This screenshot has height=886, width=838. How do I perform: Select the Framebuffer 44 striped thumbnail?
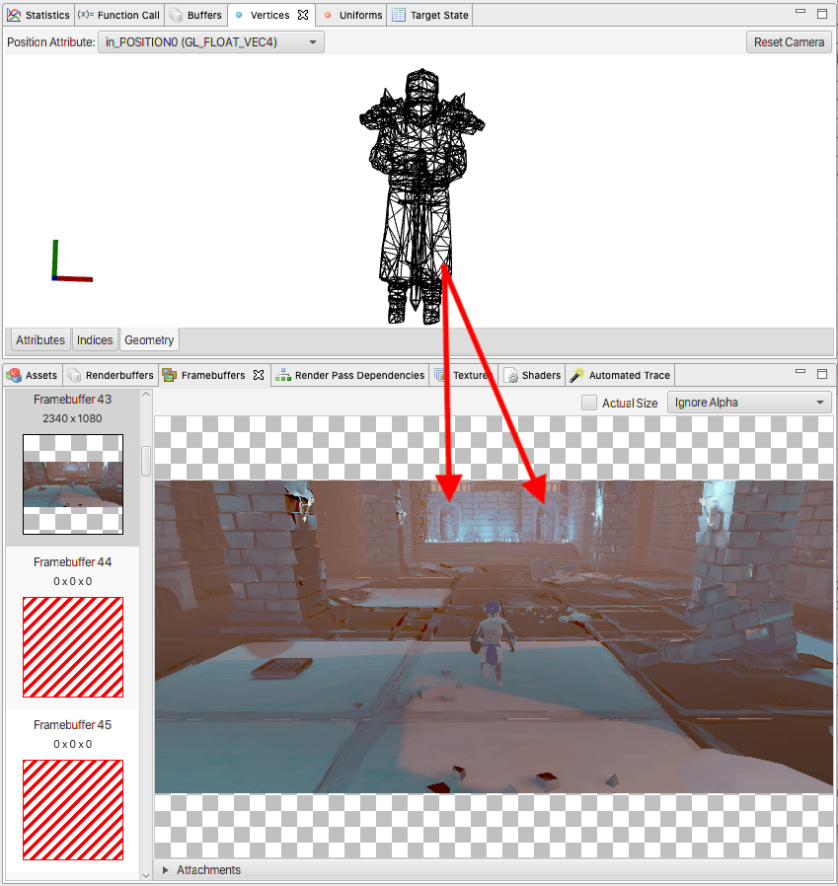(x=73, y=647)
